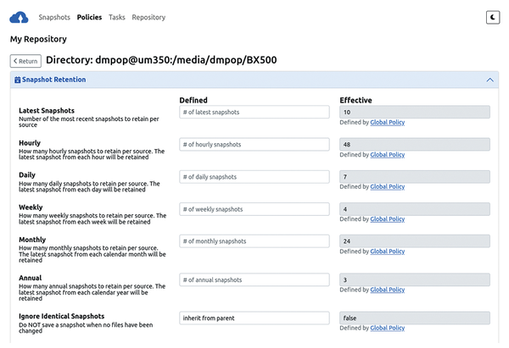Open Global Policy link under Latest Snapshots
Image resolution: width=509 pixels, height=348 pixels.
(x=388, y=123)
